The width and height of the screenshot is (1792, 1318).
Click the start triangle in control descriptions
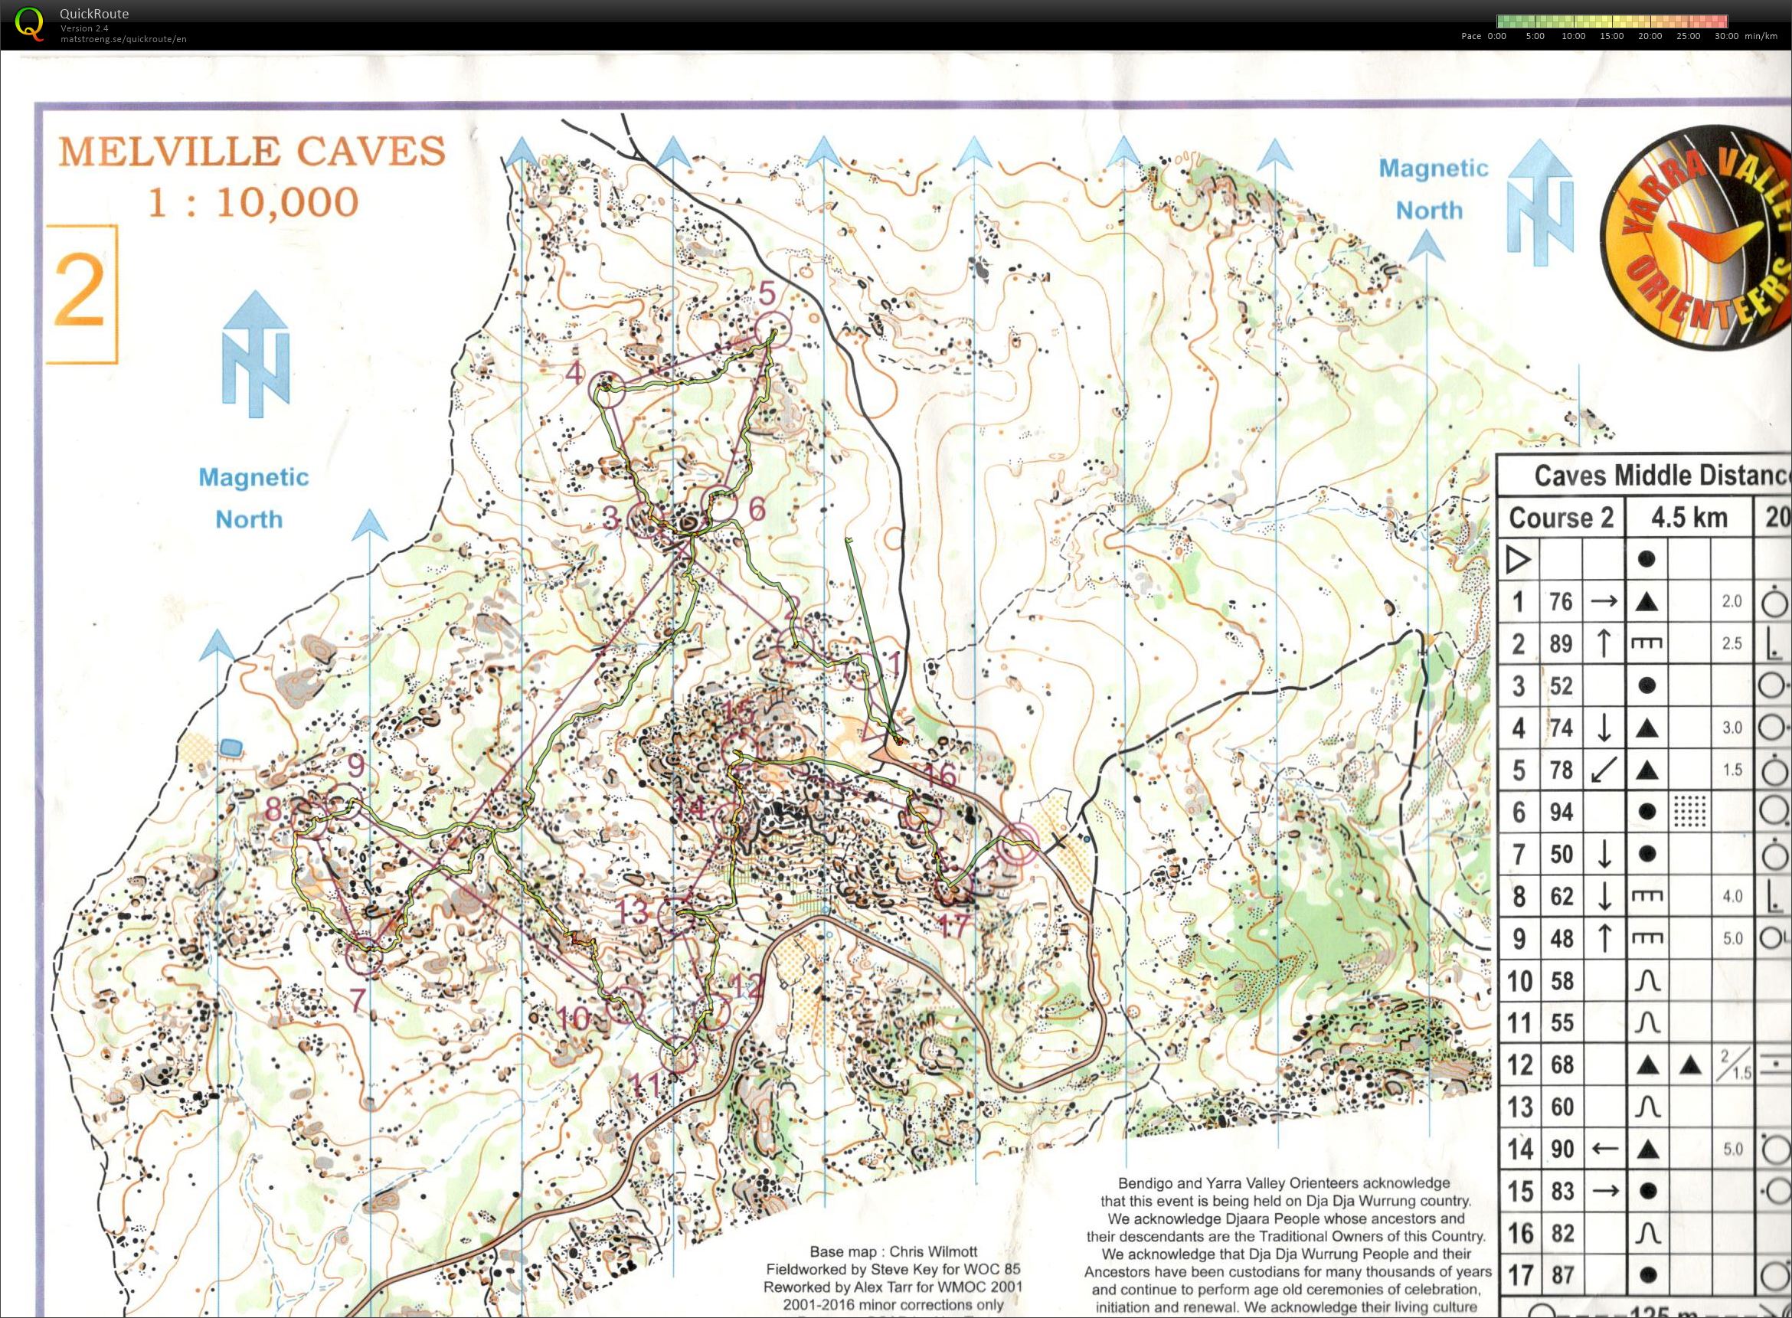click(x=1518, y=558)
